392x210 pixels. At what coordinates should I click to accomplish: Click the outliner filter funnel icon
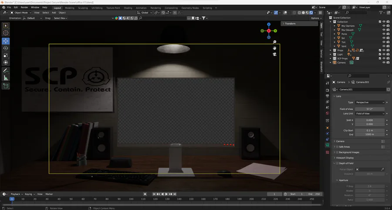381,13
